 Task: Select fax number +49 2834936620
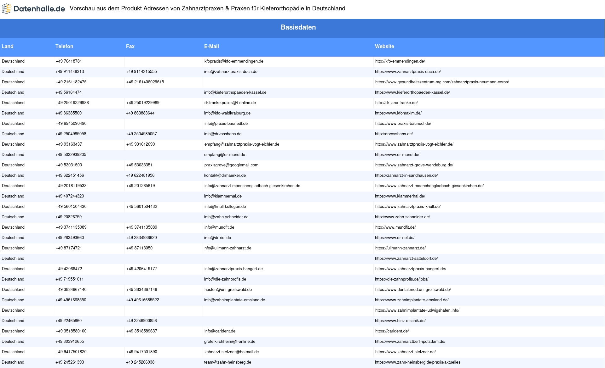coord(141,238)
